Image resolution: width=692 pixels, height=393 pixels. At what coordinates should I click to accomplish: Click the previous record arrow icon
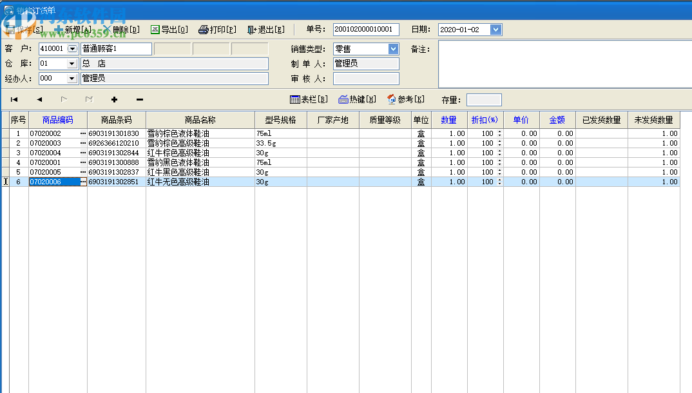[39, 100]
